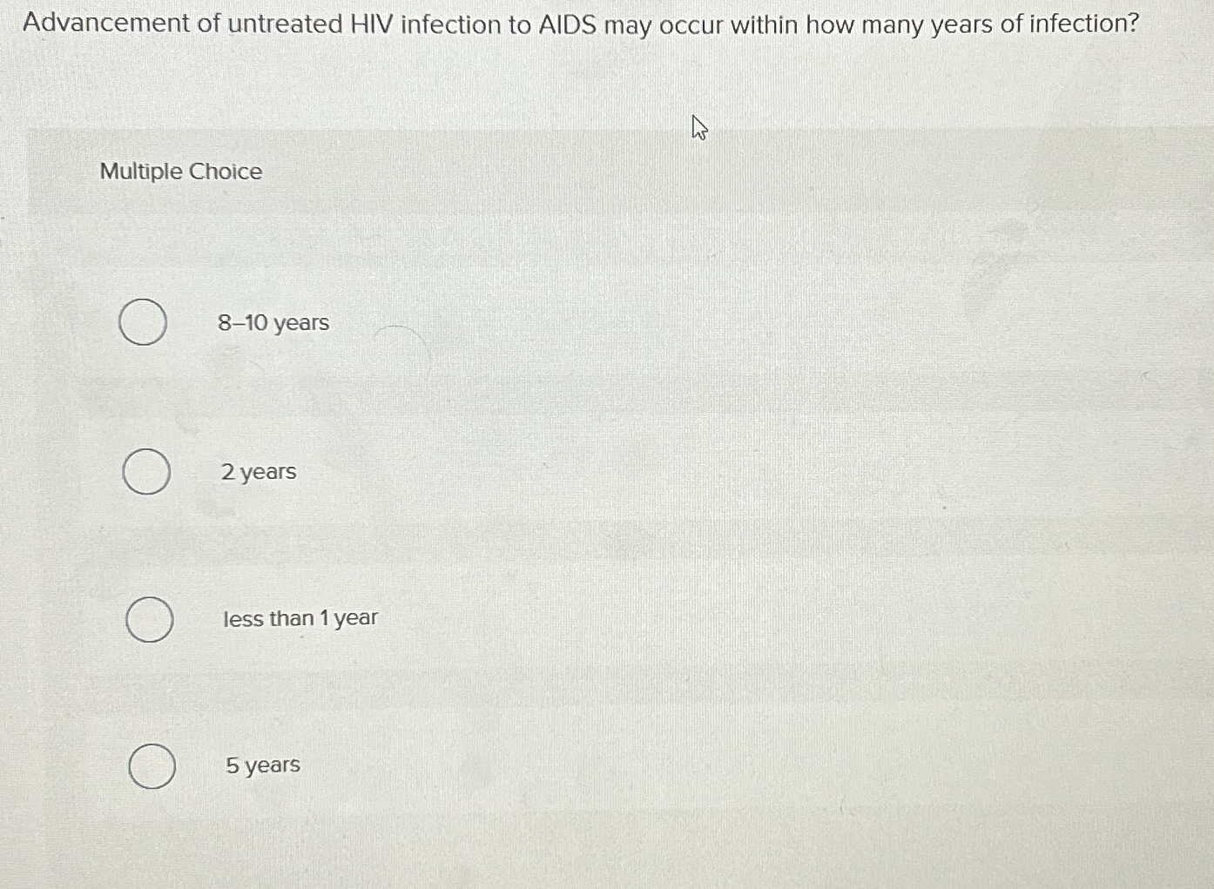1214x889 pixels.
Task: Select the less than 1 year radio button
Action: [x=149, y=620]
